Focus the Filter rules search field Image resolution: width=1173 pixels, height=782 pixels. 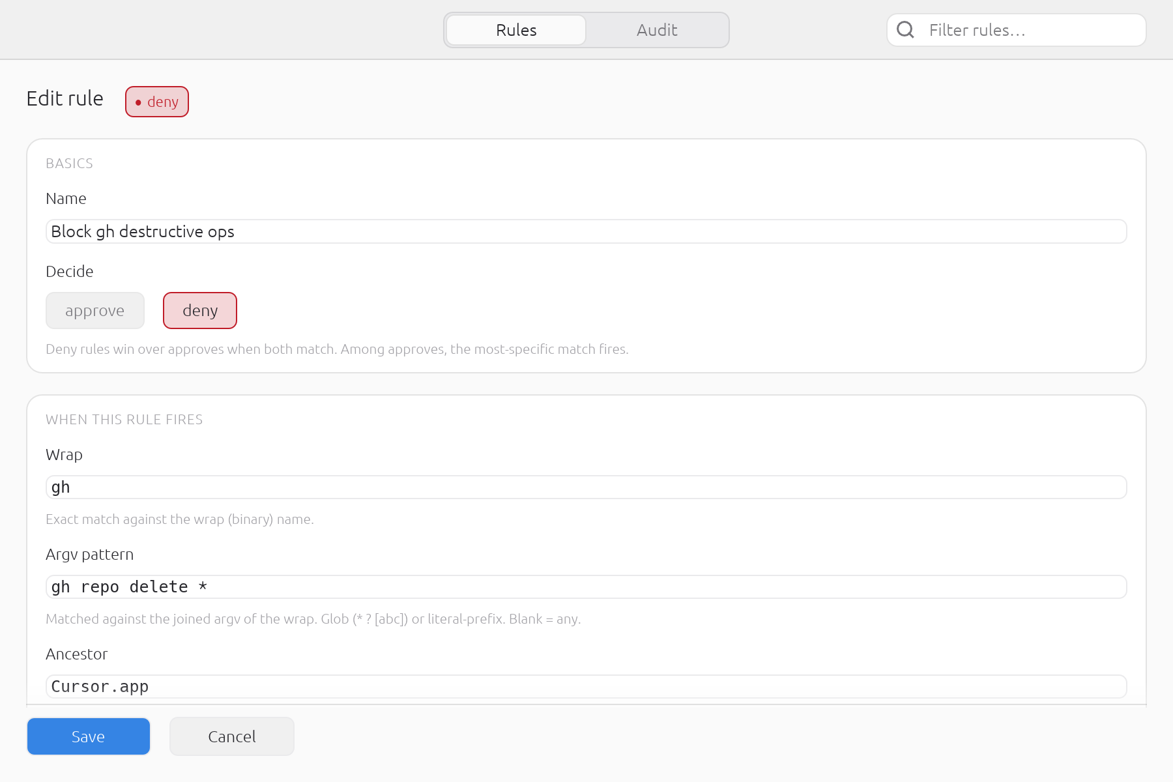click(1017, 30)
